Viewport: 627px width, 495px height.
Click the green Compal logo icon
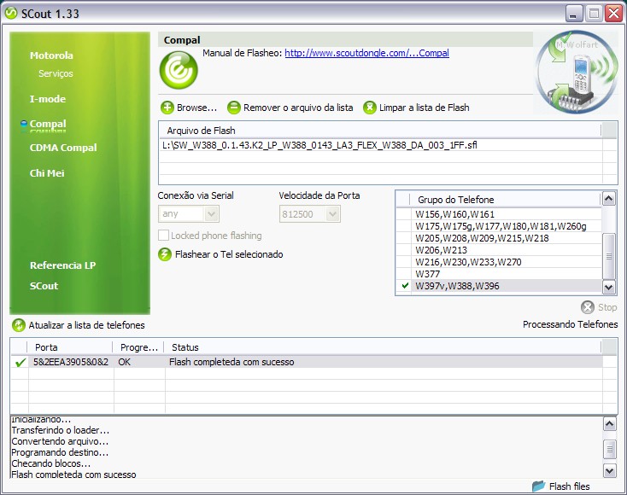[x=179, y=69]
